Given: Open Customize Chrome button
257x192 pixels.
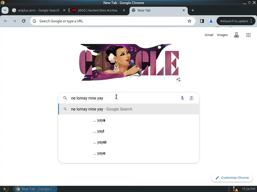Looking at the screenshot, I should [x=232, y=178].
